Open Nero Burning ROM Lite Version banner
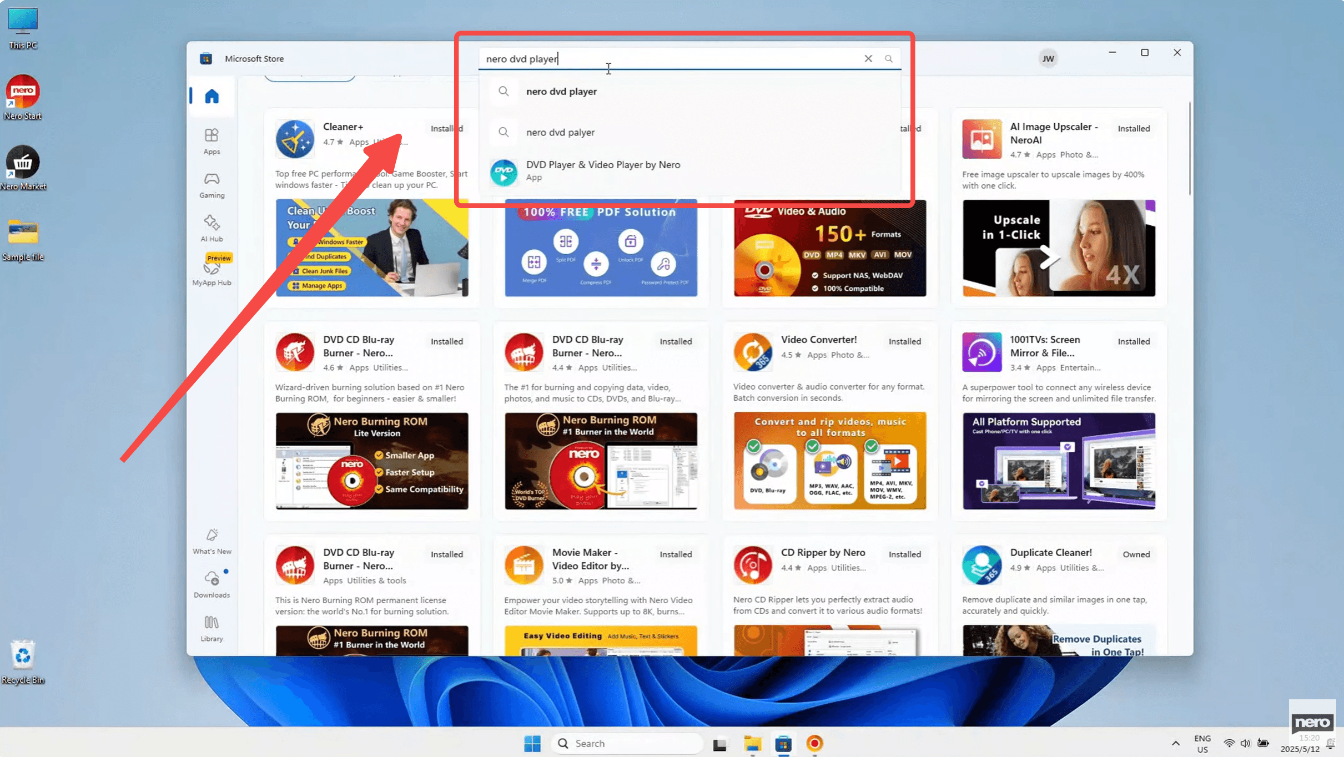The height and width of the screenshot is (757, 1344). tap(372, 461)
